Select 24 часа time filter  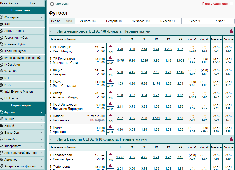tap(88, 21)
